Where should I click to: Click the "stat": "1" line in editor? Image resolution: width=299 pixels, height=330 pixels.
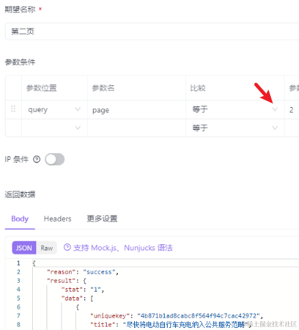[x=83, y=290]
